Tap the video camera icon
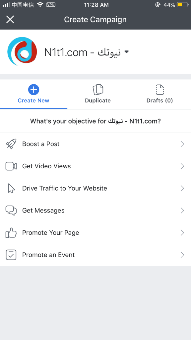Image resolution: width=191 pixels, height=340 pixels. click(11, 166)
